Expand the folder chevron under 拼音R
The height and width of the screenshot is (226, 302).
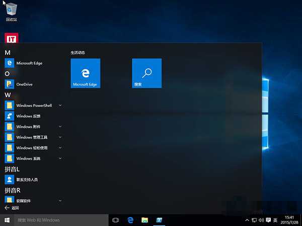point(60,200)
